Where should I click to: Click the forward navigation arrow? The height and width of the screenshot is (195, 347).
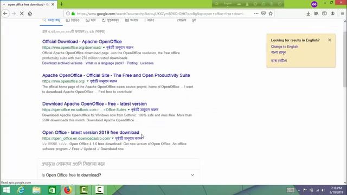click(14, 14)
